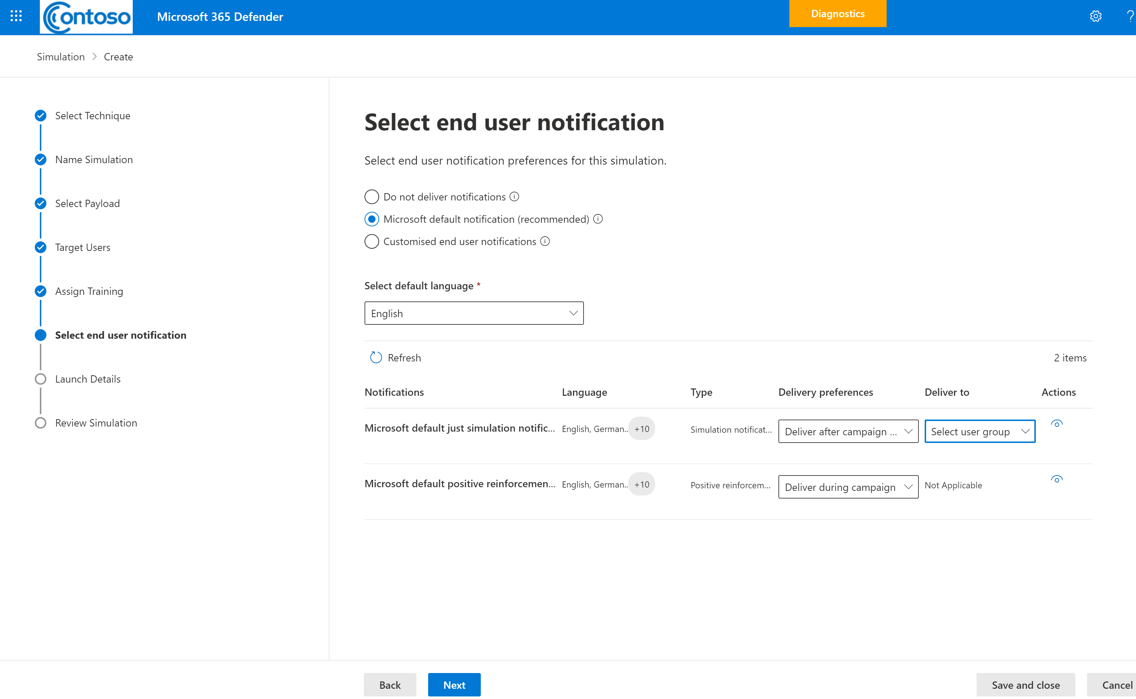Preview the Microsoft default simulation notification
Screen dimensions: 1136x699
[x=1057, y=424]
